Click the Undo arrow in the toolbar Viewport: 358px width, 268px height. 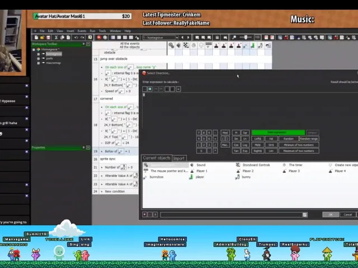tap(76, 37)
